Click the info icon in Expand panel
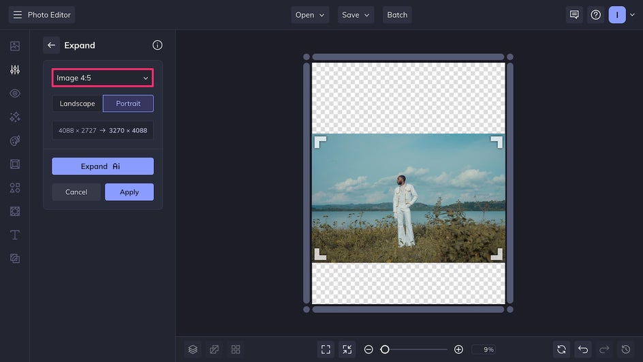This screenshot has width=643, height=362. [x=157, y=45]
